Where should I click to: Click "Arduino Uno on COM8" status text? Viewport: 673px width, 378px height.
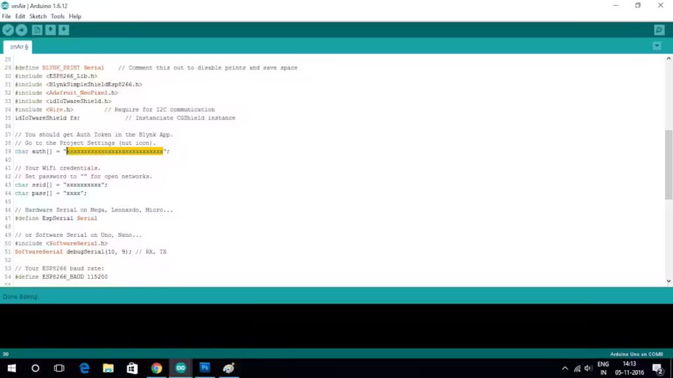pyautogui.click(x=636, y=354)
